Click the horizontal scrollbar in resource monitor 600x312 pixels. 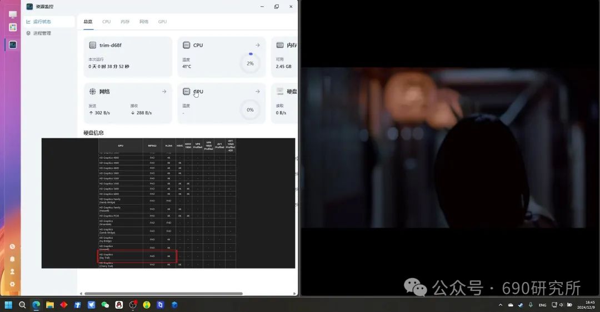(163, 294)
